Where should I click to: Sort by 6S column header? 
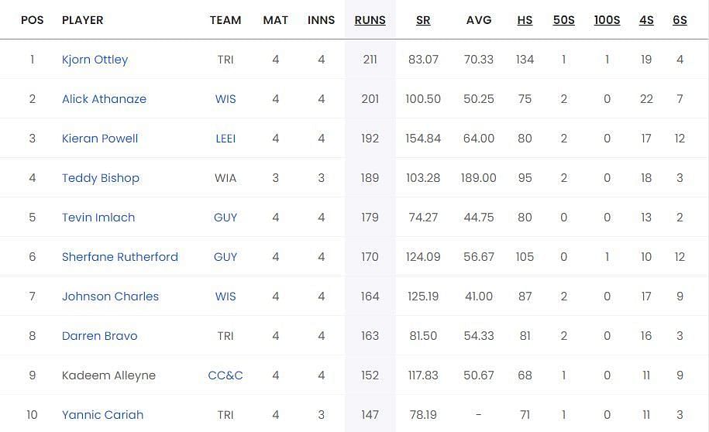click(x=680, y=20)
